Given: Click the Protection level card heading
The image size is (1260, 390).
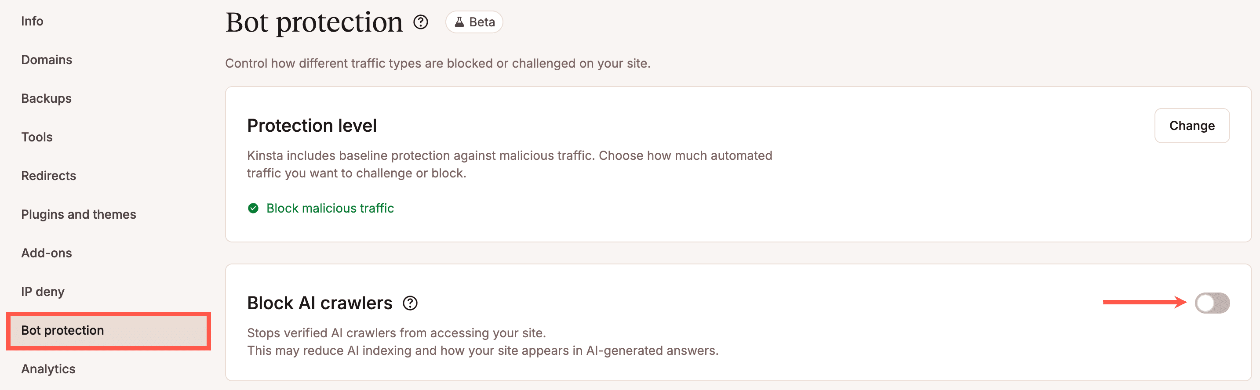Looking at the screenshot, I should tap(312, 126).
